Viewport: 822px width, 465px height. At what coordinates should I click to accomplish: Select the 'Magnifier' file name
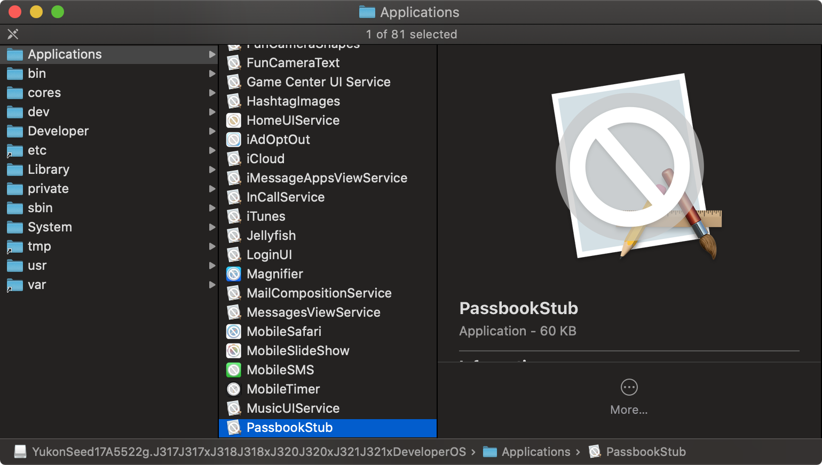tap(275, 274)
